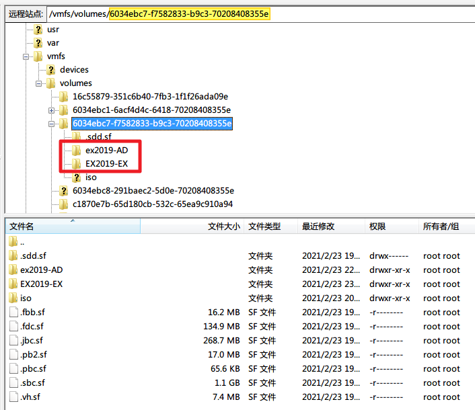Screen dimensions: 475x410
Task: Click the remote site path input field
Action: click(x=260, y=14)
